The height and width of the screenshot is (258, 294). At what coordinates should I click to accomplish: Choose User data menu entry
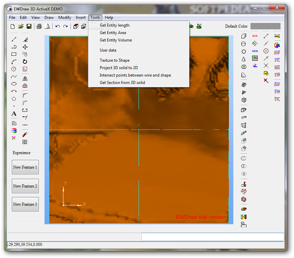pos(139,50)
